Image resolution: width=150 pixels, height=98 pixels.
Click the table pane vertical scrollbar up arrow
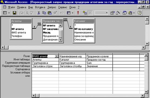tap(147, 19)
